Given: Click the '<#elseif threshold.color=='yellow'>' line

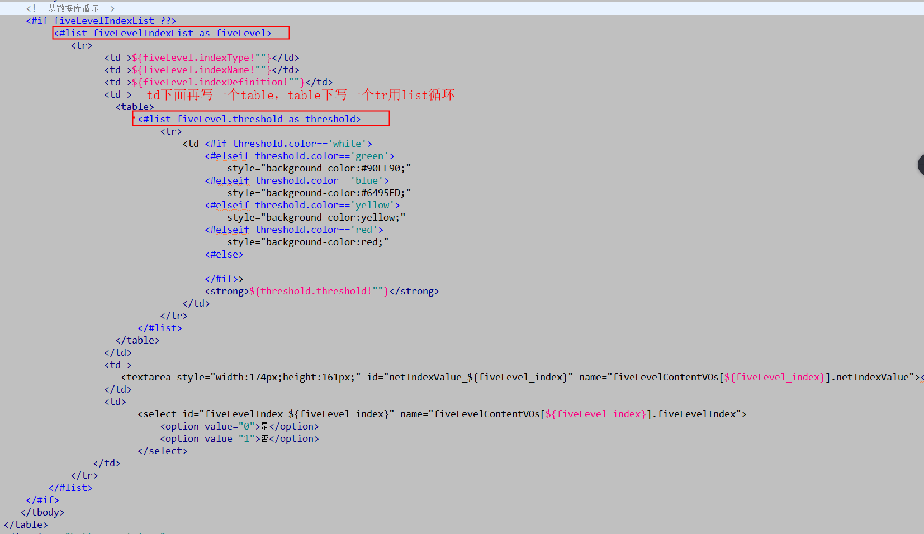Looking at the screenshot, I should [x=302, y=205].
